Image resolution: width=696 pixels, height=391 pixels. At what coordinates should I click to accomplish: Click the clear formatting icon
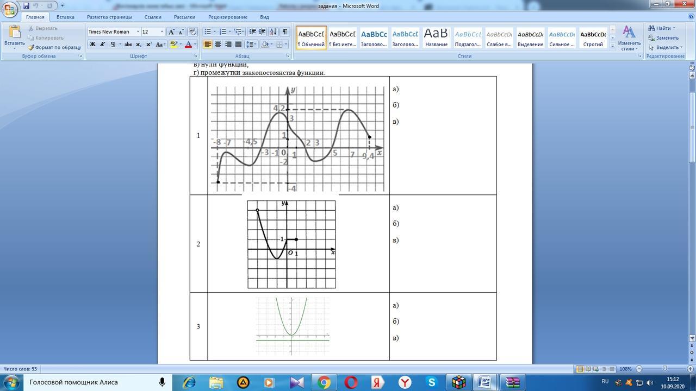(x=192, y=32)
